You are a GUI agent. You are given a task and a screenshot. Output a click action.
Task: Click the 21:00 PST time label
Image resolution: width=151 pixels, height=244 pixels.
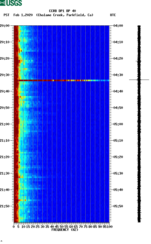coord(5,124)
